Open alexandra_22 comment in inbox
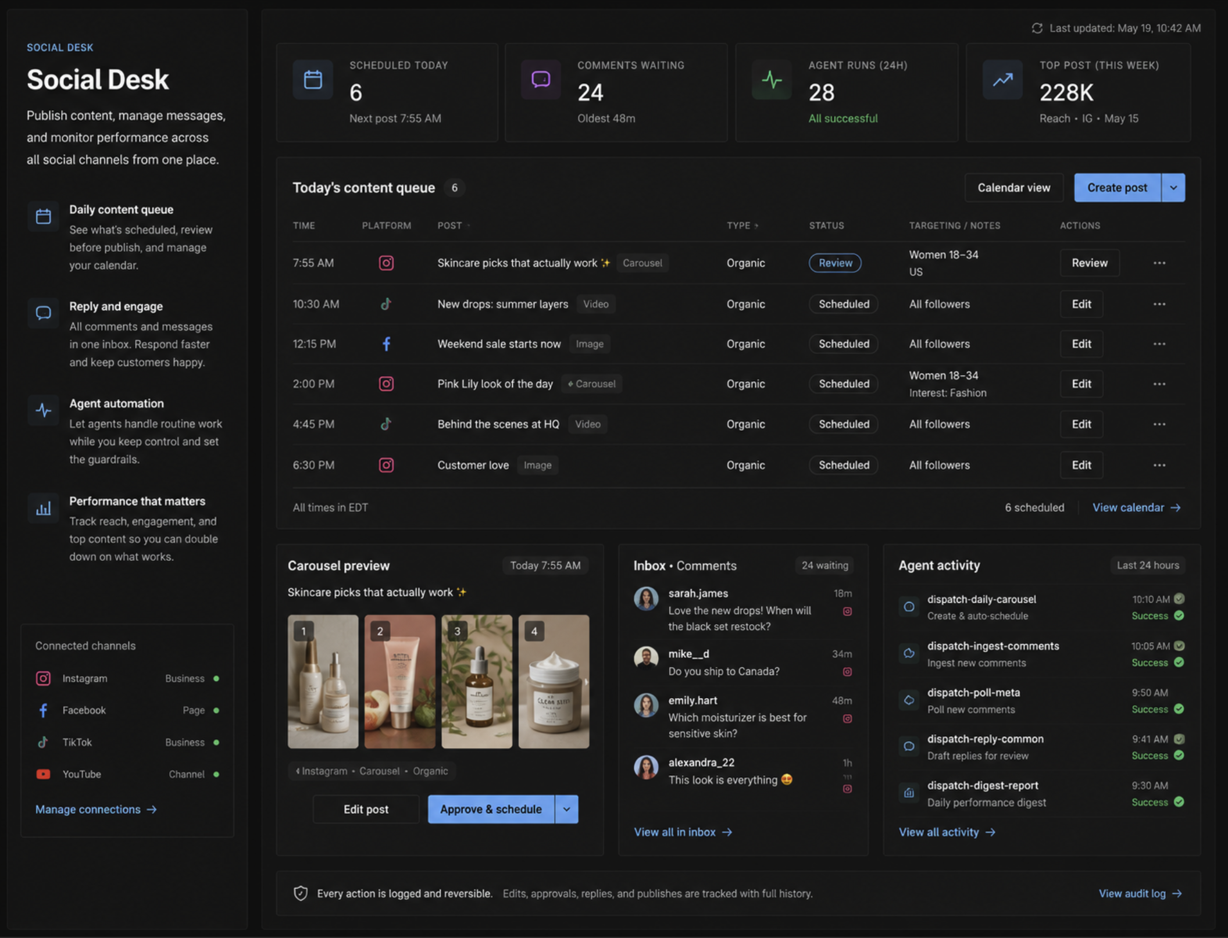 (742, 775)
